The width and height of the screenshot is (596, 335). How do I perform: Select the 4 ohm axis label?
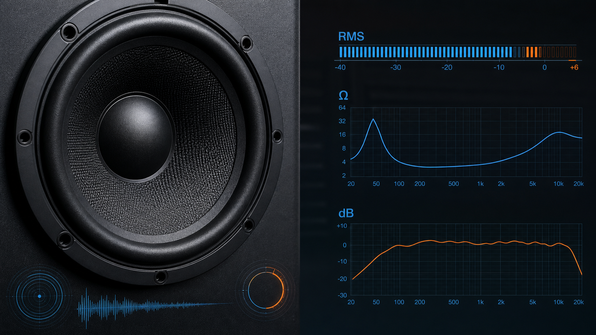344,162
